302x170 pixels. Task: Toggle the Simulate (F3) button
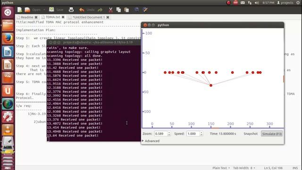(x=272, y=134)
